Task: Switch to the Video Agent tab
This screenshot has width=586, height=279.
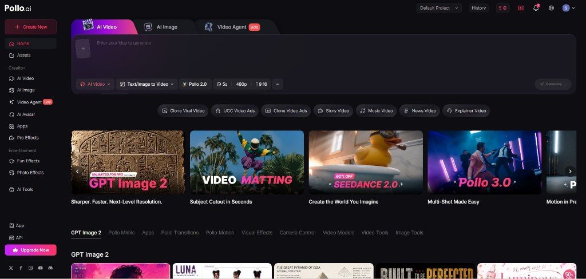Action: click(232, 27)
